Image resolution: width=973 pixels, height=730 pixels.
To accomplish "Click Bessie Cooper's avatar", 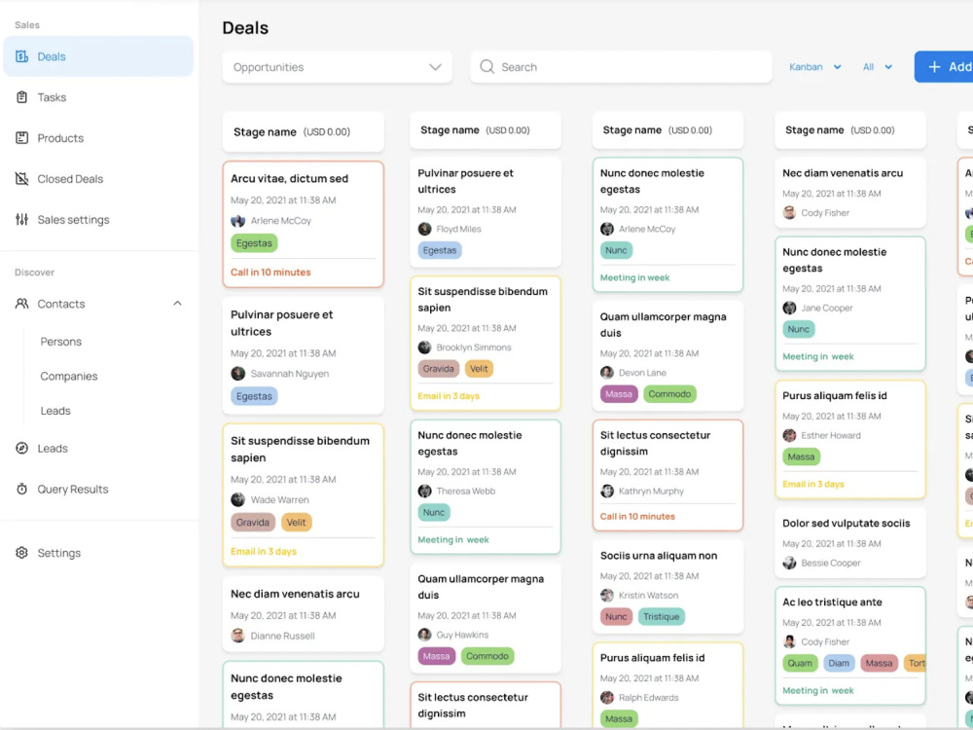I will point(789,563).
